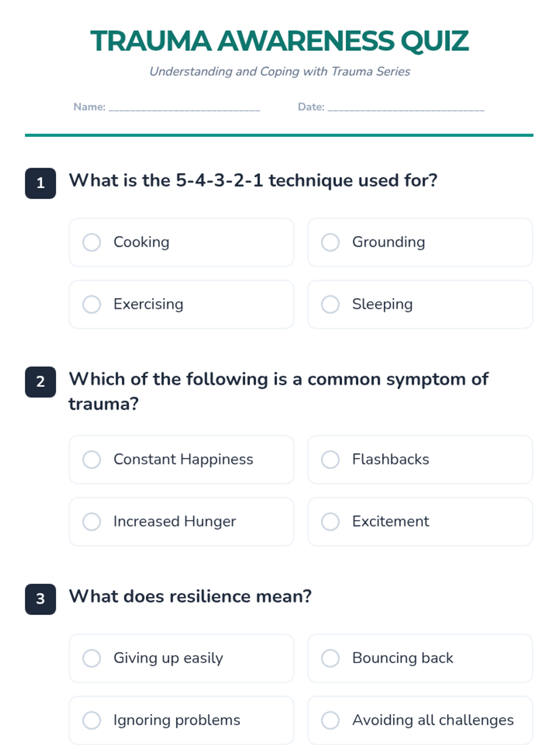Pick the Exercising answer option
The image size is (558, 745).
pyautogui.click(x=92, y=305)
